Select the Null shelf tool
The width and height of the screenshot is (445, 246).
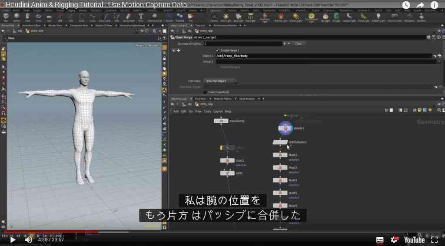60,17
